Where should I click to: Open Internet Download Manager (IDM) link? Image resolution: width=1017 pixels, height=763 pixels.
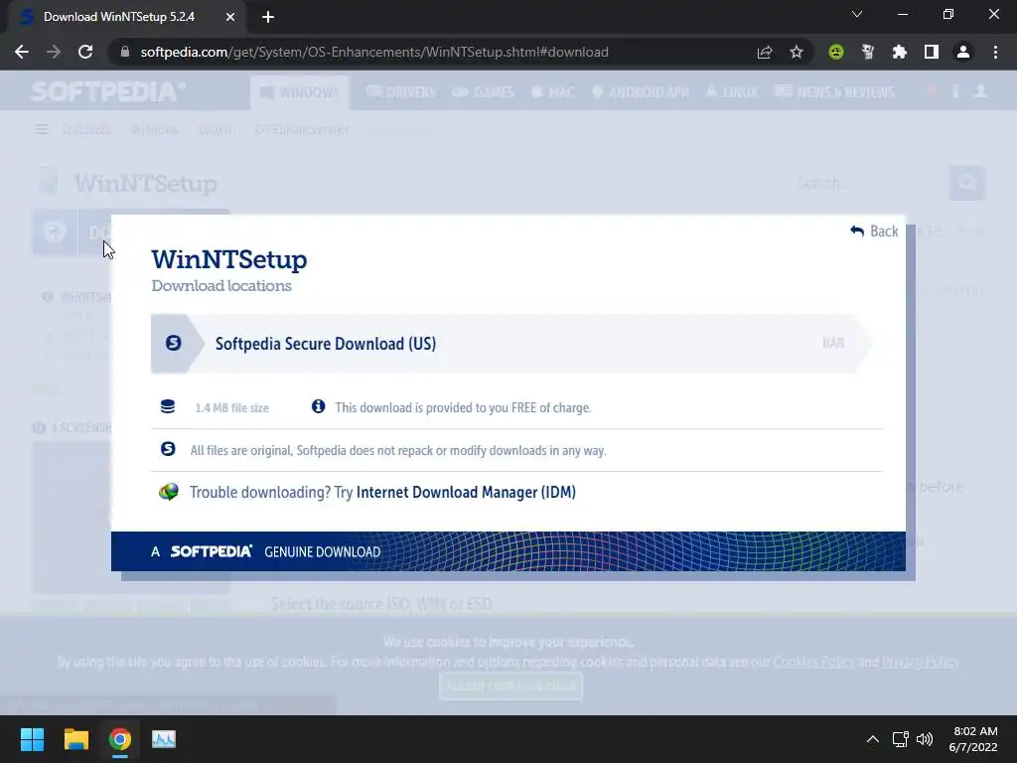466,492
